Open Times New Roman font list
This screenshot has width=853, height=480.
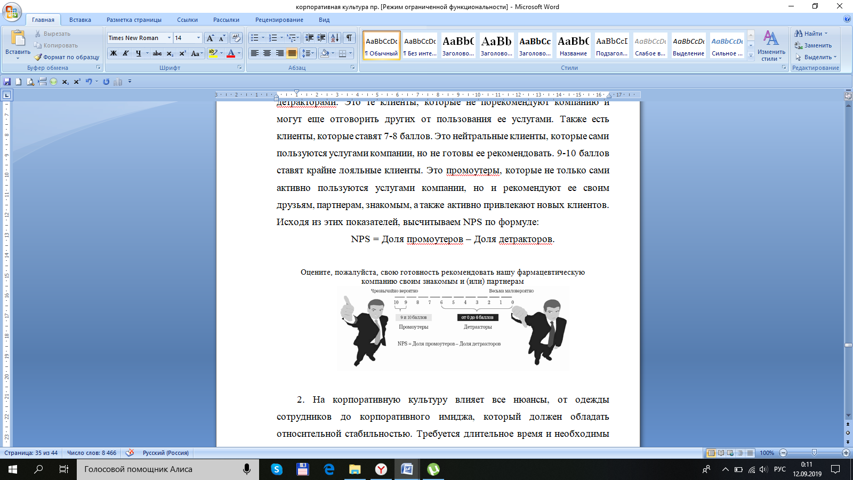tap(169, 38)
